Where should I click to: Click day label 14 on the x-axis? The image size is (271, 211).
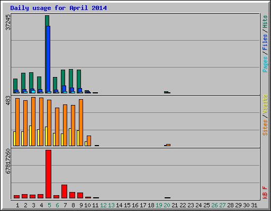tap(119, 205)
